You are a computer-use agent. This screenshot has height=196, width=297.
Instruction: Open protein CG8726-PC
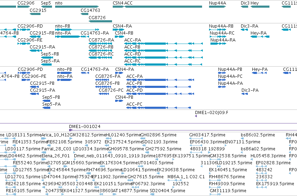click(104, 94)
